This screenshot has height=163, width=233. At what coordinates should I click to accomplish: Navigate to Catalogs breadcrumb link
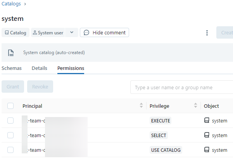click(x=11, y=4)
